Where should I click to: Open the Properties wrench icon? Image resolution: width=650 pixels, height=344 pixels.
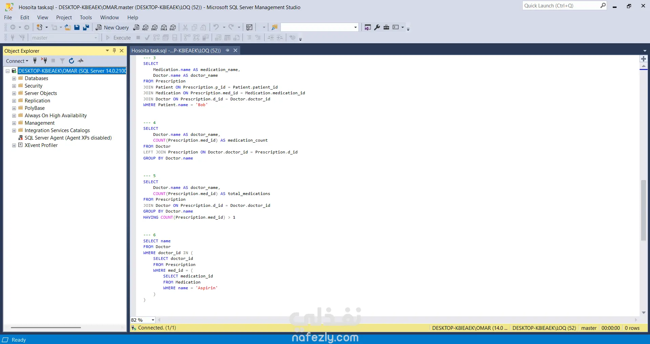coord(377,27)
